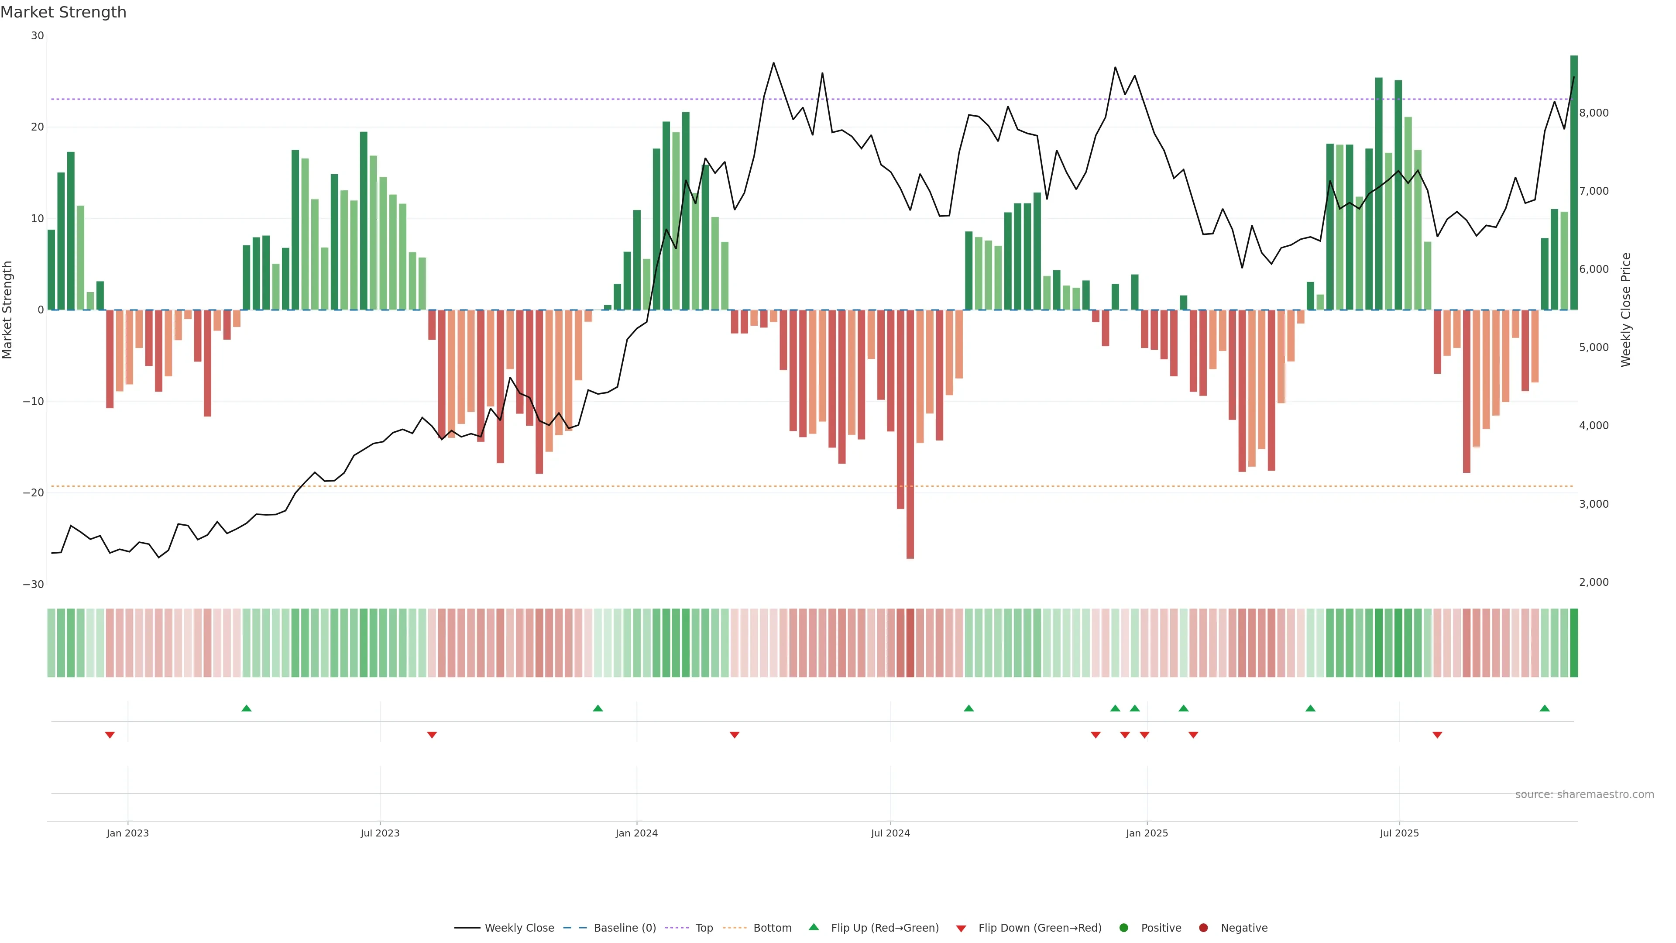Click the rightmost green flip-up triangle marker
The width and height of the screenshot is (1676, 943).
(1545, 708)
